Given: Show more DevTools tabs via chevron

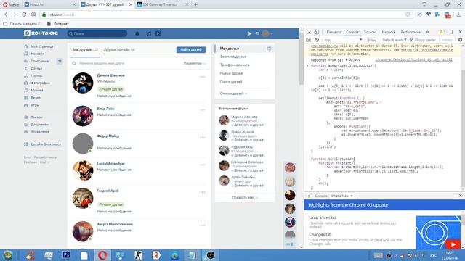Looking at the screenshot, I should pos(427,32).
